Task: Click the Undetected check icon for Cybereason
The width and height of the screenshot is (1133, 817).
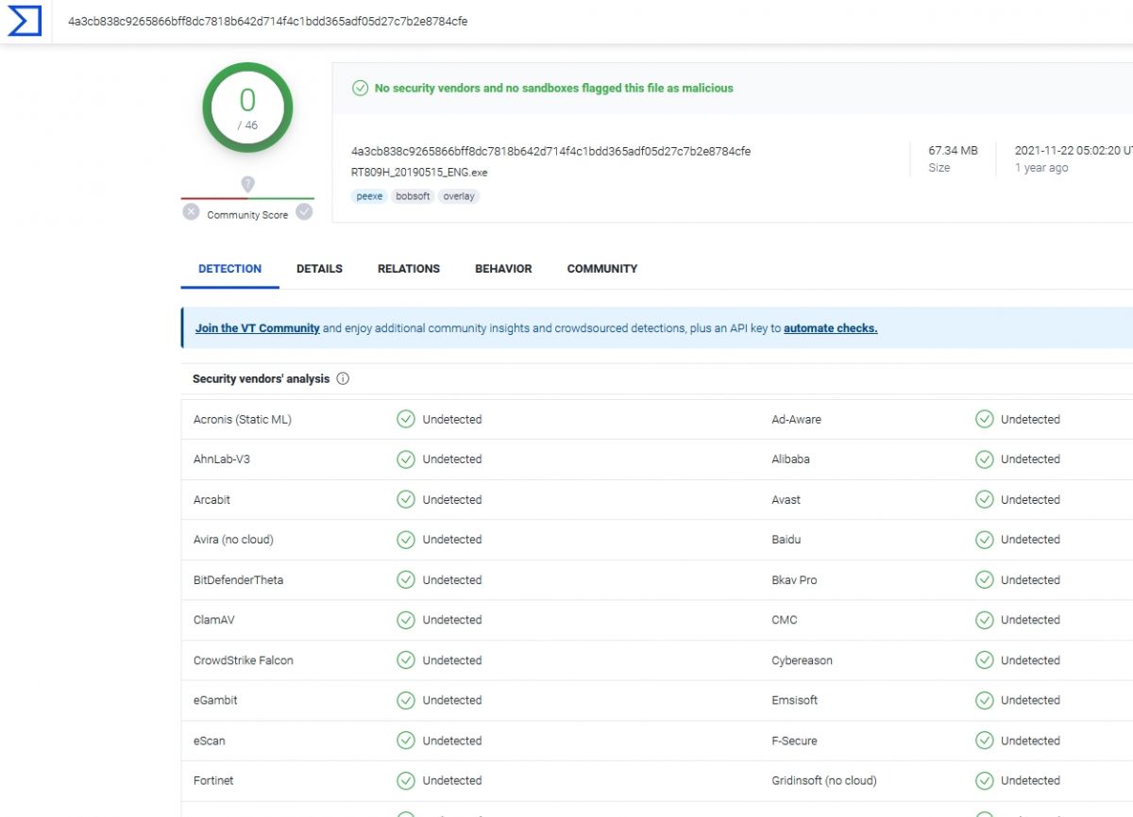Action: click(985, 660)
